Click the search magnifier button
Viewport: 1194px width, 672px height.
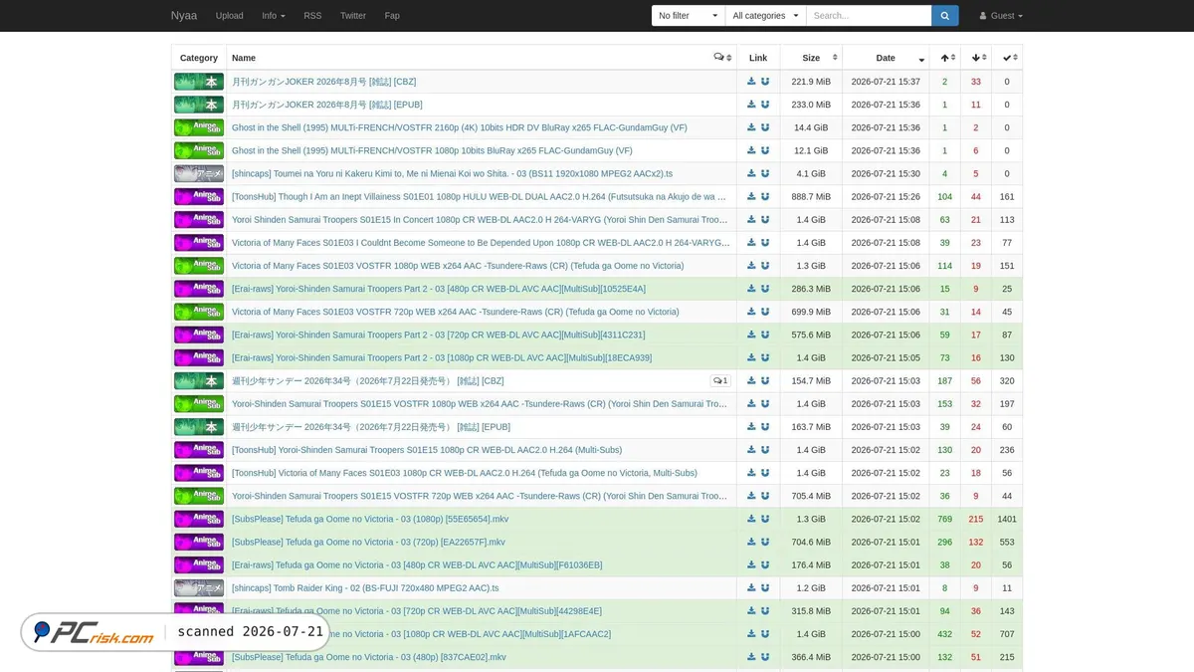945,16
